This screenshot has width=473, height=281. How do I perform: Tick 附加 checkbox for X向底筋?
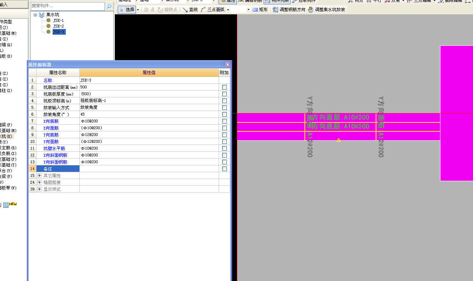click(224, 121)
